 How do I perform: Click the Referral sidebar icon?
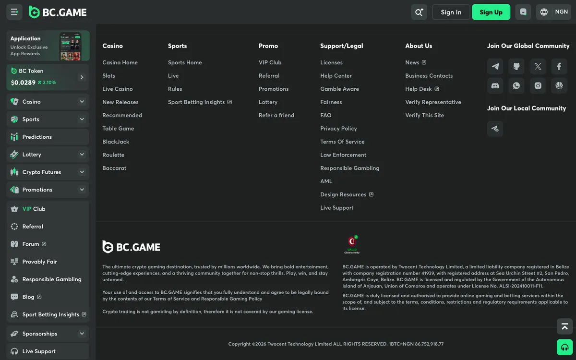14,227
